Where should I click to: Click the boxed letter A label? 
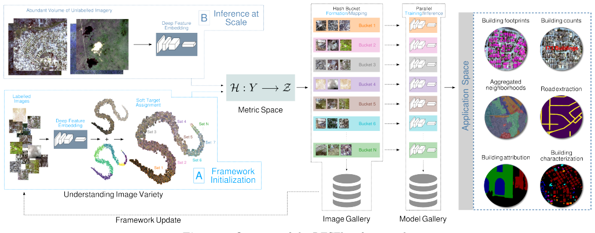(199, 175)
